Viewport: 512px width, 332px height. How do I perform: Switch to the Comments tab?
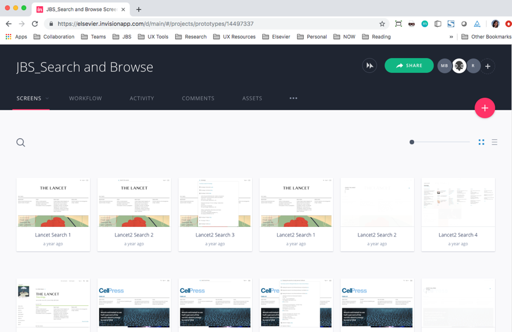(x=198, y=98)
